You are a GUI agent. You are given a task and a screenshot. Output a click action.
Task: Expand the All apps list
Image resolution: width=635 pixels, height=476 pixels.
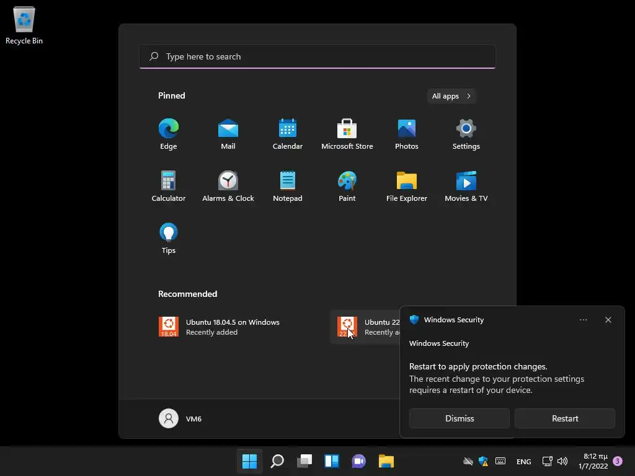451,96
